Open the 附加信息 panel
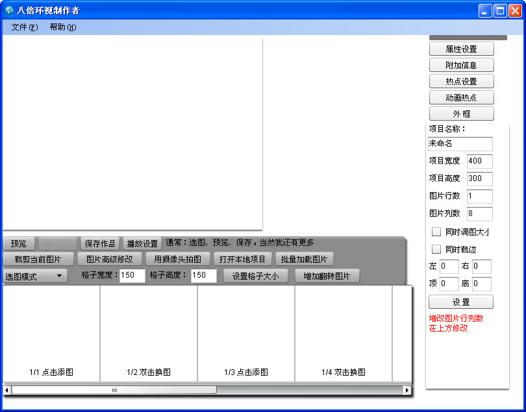The width and height of the screenshot is (526, 412). click(461, 64)
